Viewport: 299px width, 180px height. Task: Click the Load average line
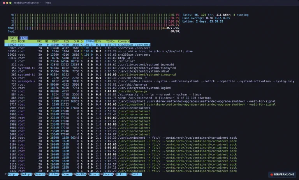pyautogui.click(x=206, y=18)
